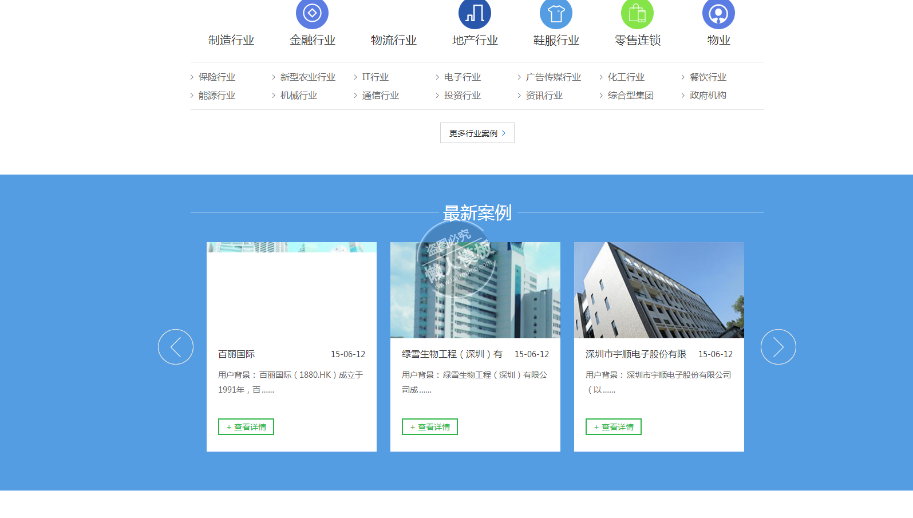Open the 绿雪生物工程 building image
This screenshot has width=913, height=518.
(475, 290)
